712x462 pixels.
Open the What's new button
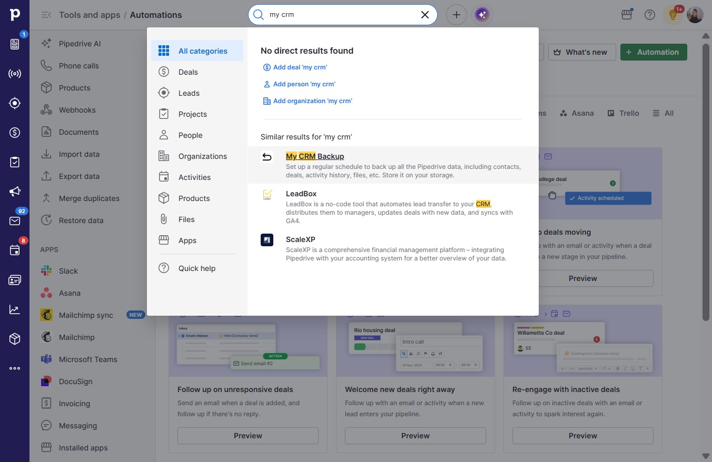tap(582, 52)
